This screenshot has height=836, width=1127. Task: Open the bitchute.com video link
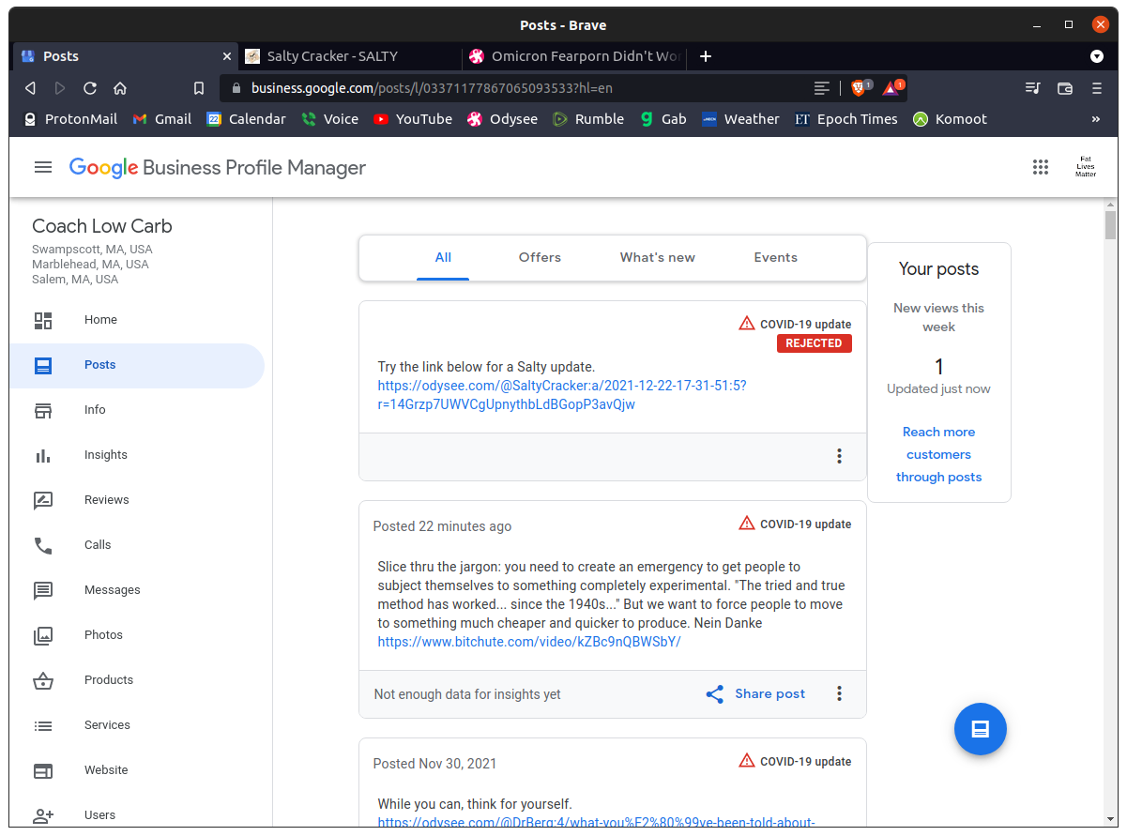pos(529,642)
